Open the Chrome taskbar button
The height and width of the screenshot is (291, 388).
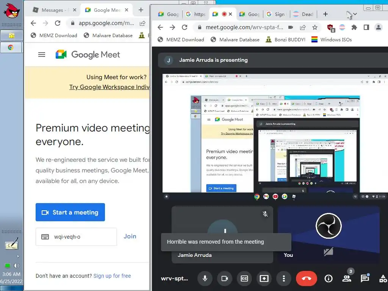tap(11, 47)
